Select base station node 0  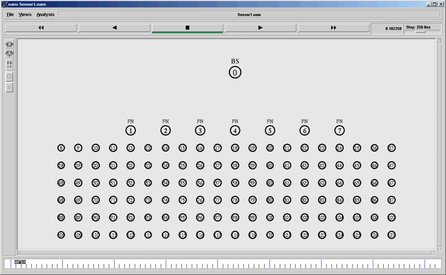(235, 72)
